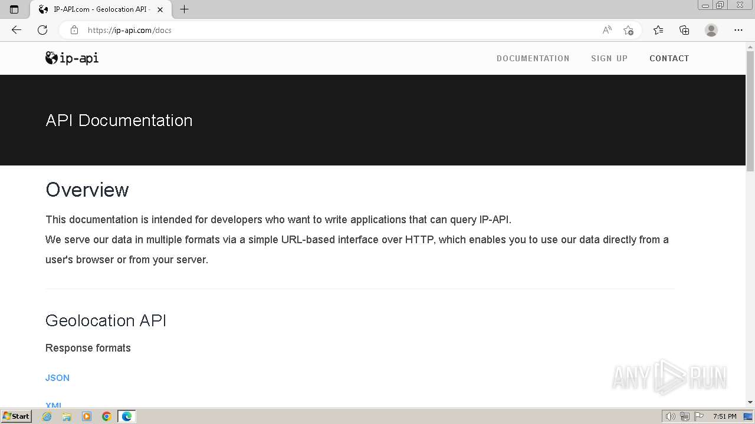The height and width of the screenshot is (424, 755).
Task: Open Collections icon
Action: (684, 30)
